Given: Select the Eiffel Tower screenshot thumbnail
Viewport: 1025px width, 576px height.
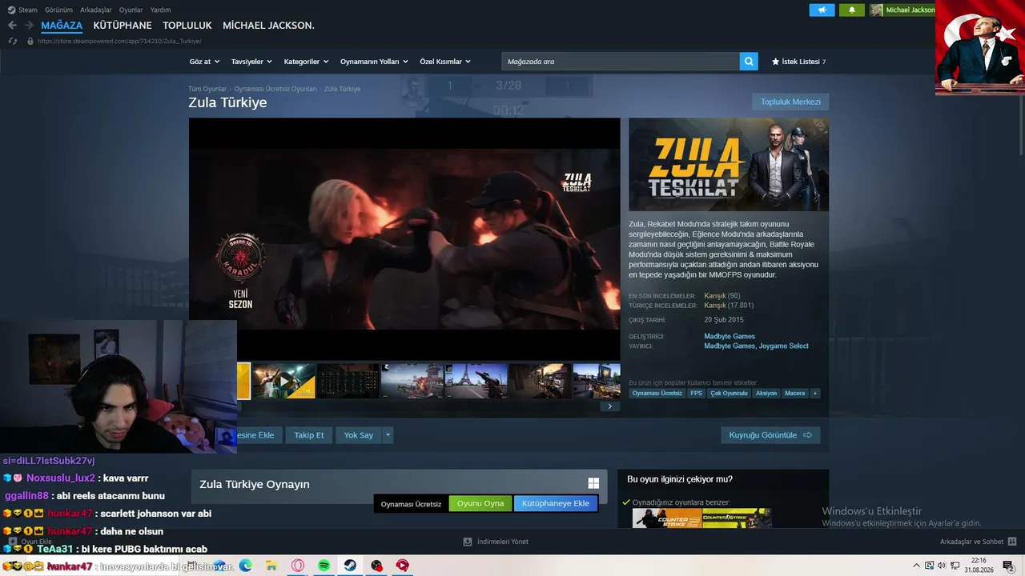Looking at the screenshot, I should tap(476, 381).
